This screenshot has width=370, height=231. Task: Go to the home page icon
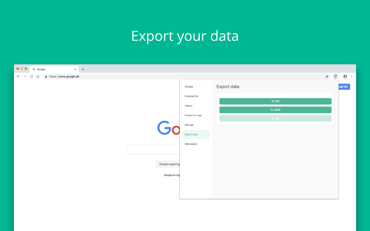click(38, 77)
